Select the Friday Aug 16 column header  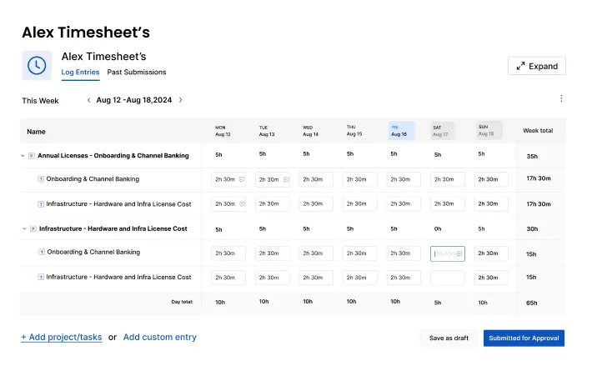coord(401,130)
